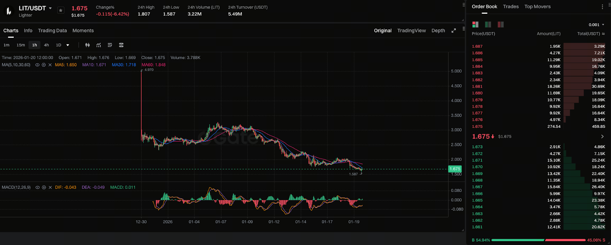Open the 0.001 price precision dropdown
This screenshot has height=245, width=611.
point(596,25)
